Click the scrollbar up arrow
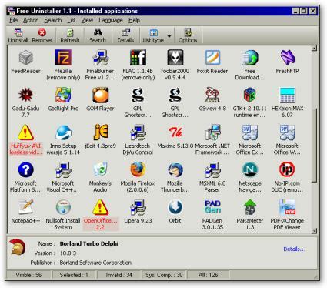The height and width of the screenshot is (288, 327). 314,48
